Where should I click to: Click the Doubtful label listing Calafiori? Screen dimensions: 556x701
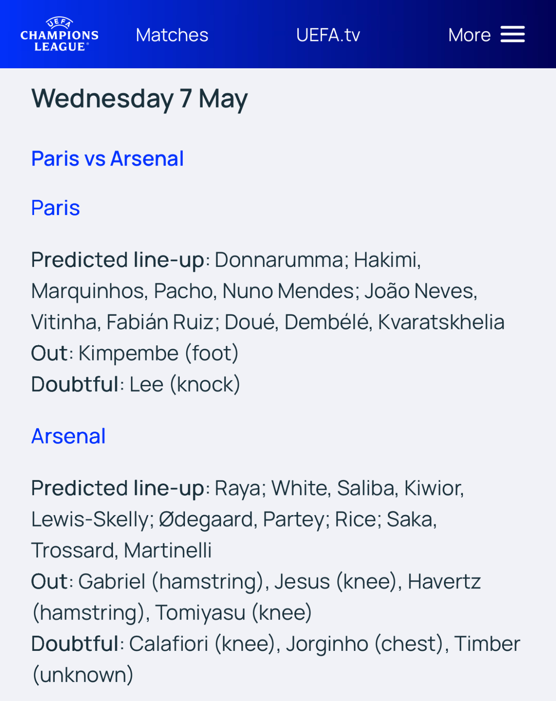(x=75, y=644)
